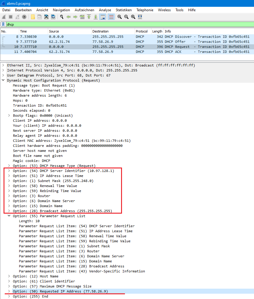Reload the capture file icon
This screenshot has width=254, height=299.
point(53,17)
